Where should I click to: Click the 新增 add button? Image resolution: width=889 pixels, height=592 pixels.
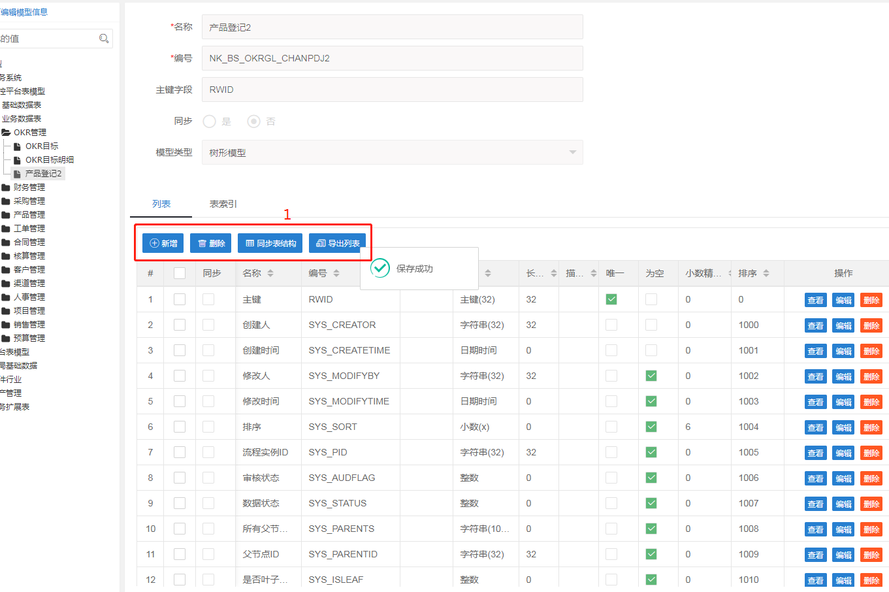coord(163,243)
